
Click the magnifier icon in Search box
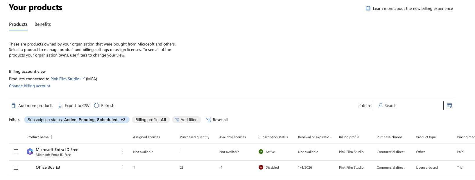coord(380,106)
